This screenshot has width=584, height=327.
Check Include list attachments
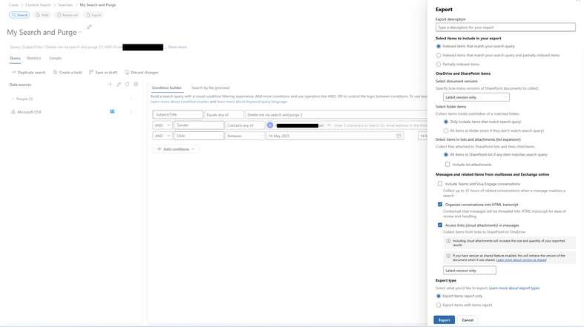[447, 165]
